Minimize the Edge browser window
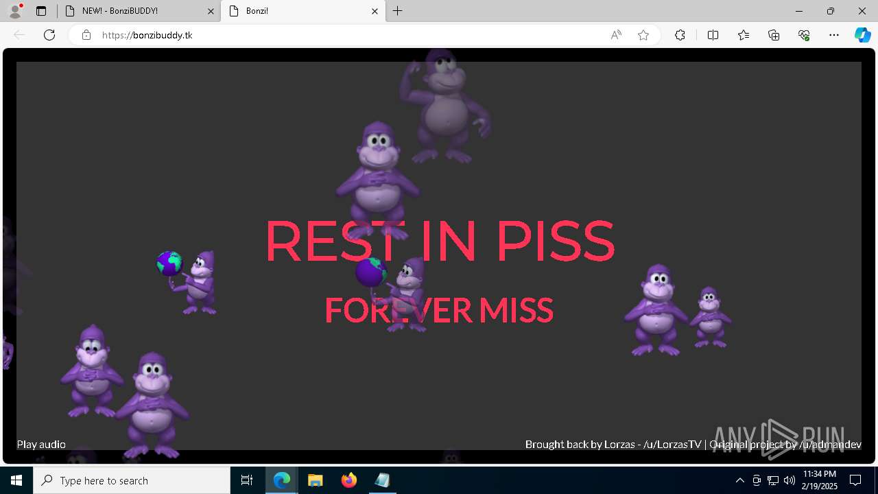 click(x=799, y=11)
